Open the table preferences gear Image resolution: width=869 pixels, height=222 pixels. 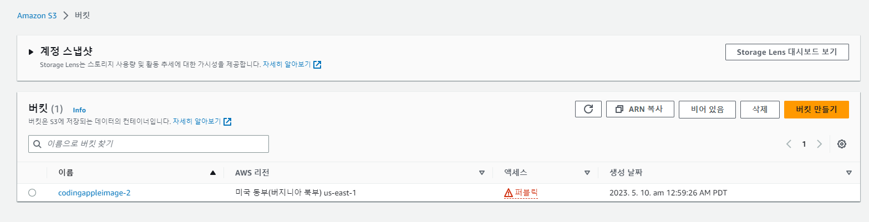click(841, 144)
